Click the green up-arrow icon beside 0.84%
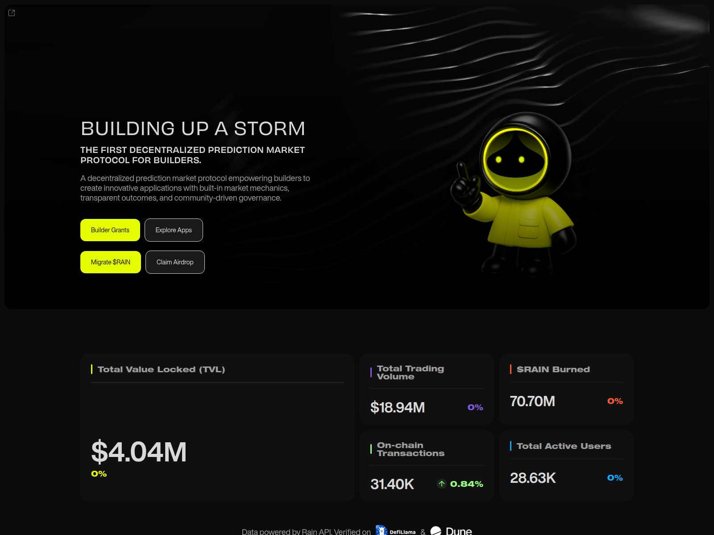 tap(442, 484)
